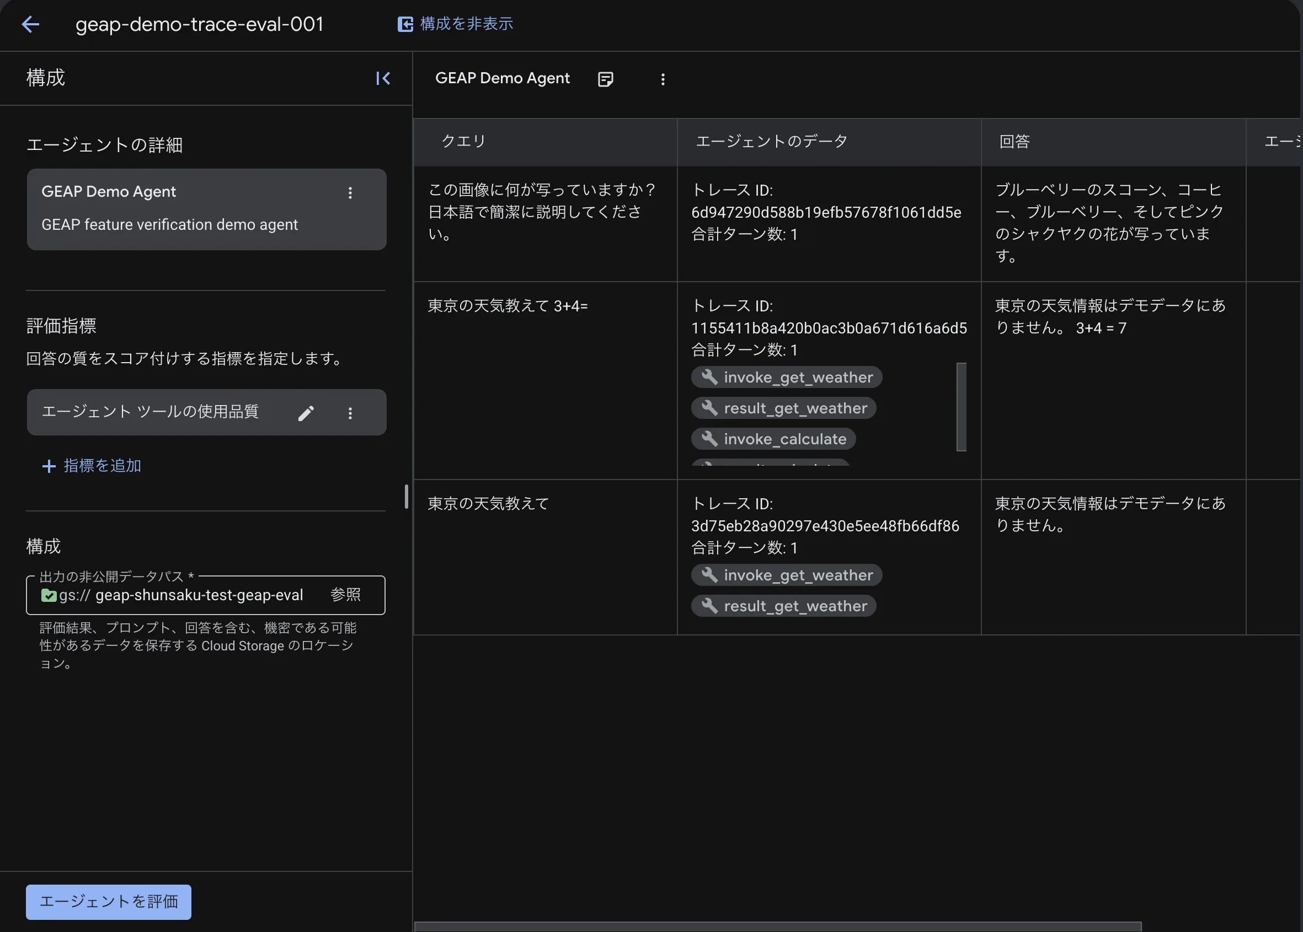Click the answer starting with ブルーベリーのスコーン
This screenshot has height=932, width=1303.
(1110, 223)
